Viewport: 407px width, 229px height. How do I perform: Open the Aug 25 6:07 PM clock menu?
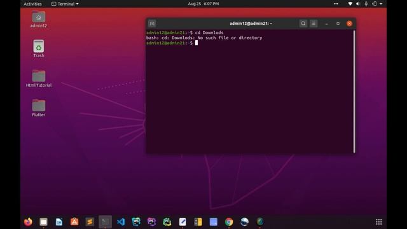(x=203, y=4)
